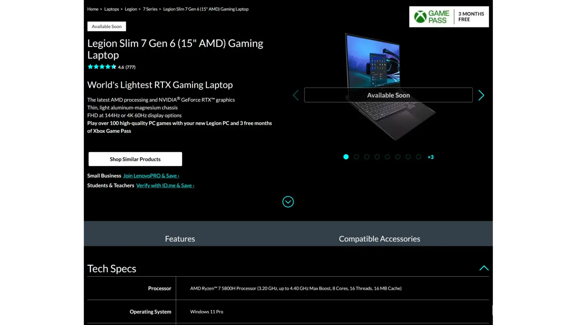Viewport: 577px width, 325px height.
Task: Show the +3 additional gallery images
Action: (431, 157)
